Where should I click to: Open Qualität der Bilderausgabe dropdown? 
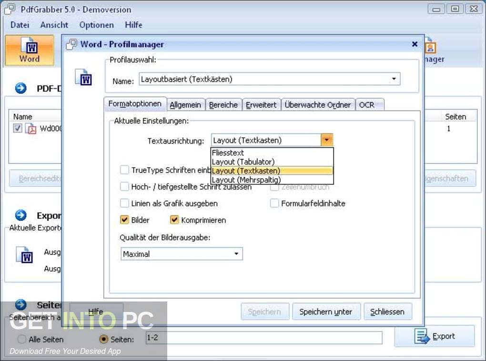coord(236,254)
